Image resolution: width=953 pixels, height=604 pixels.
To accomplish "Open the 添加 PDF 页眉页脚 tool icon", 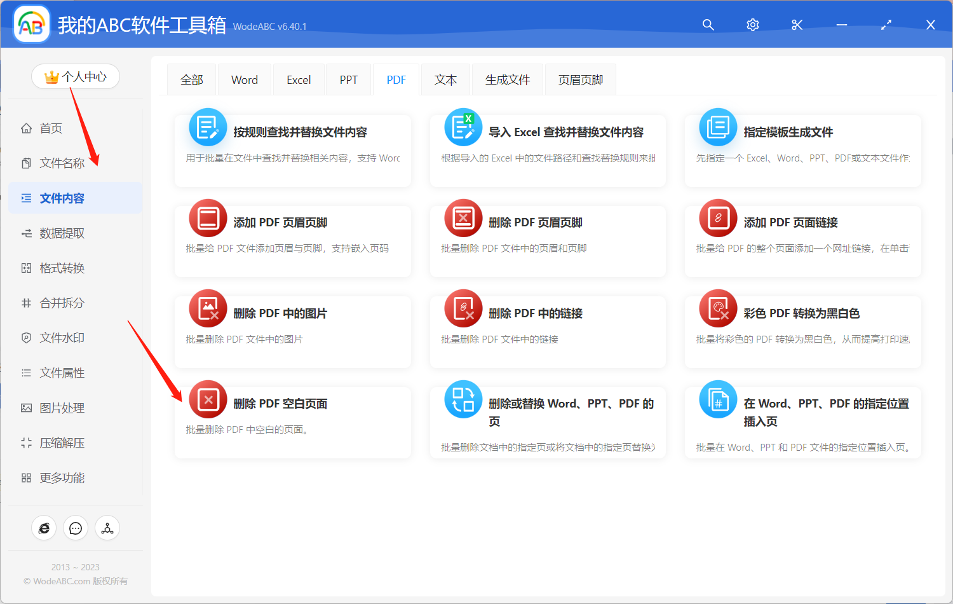I will (x=208, y=218).
